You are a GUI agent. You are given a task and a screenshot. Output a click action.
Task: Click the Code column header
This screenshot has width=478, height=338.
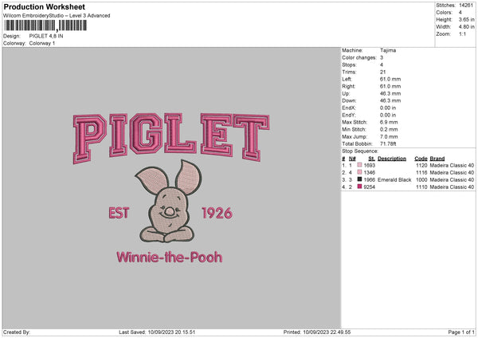coord(421,159)
